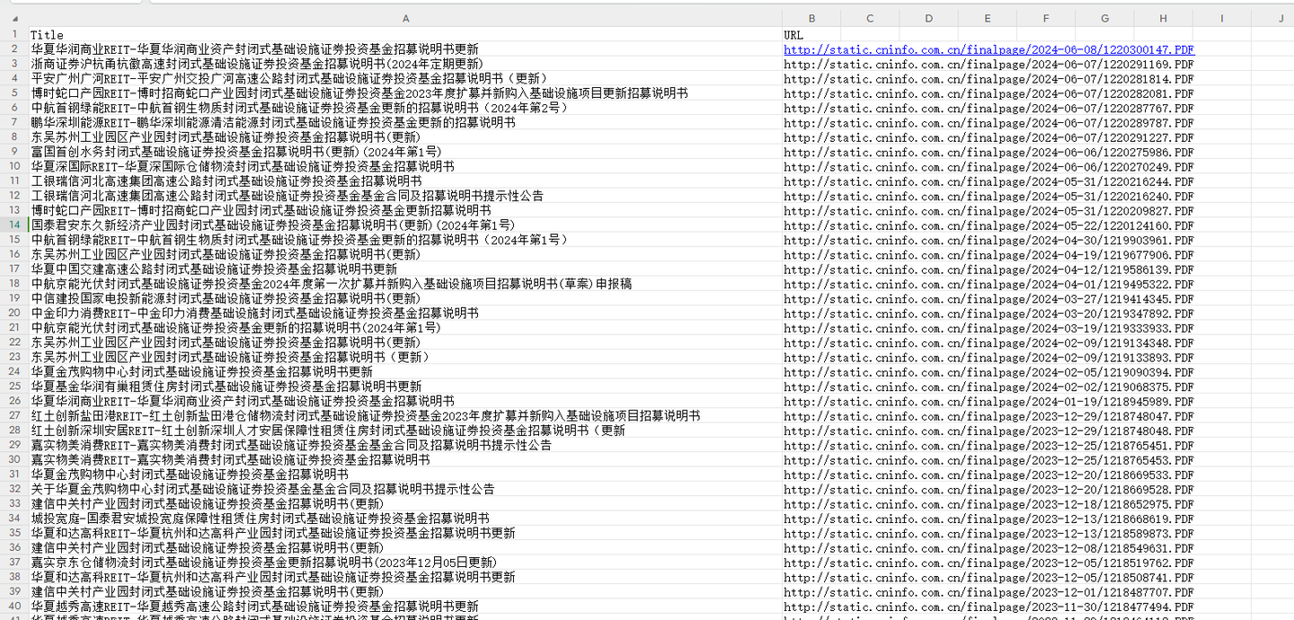1294x620 pixels.
Task: Switch to the leftmost tab at the top
Action: tap(76, 4)
